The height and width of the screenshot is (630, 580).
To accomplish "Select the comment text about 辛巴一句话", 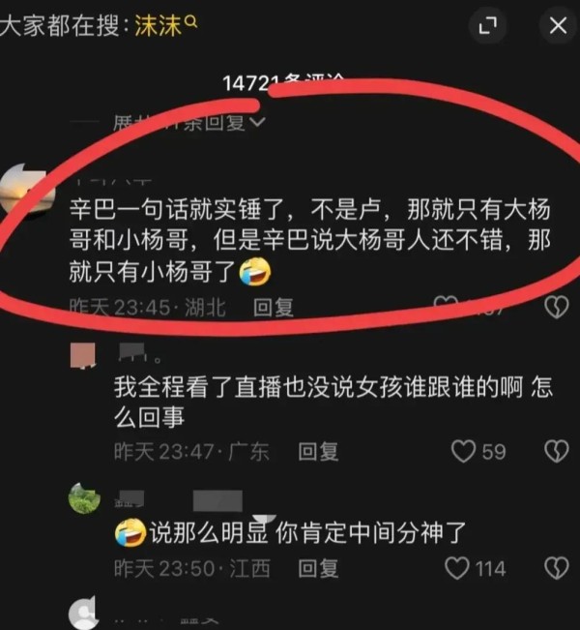I will click(x=310, y=241).
